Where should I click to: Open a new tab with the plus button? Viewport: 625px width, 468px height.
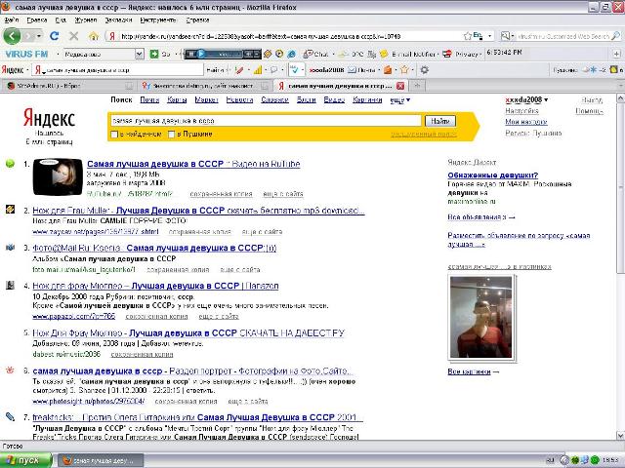417,86
